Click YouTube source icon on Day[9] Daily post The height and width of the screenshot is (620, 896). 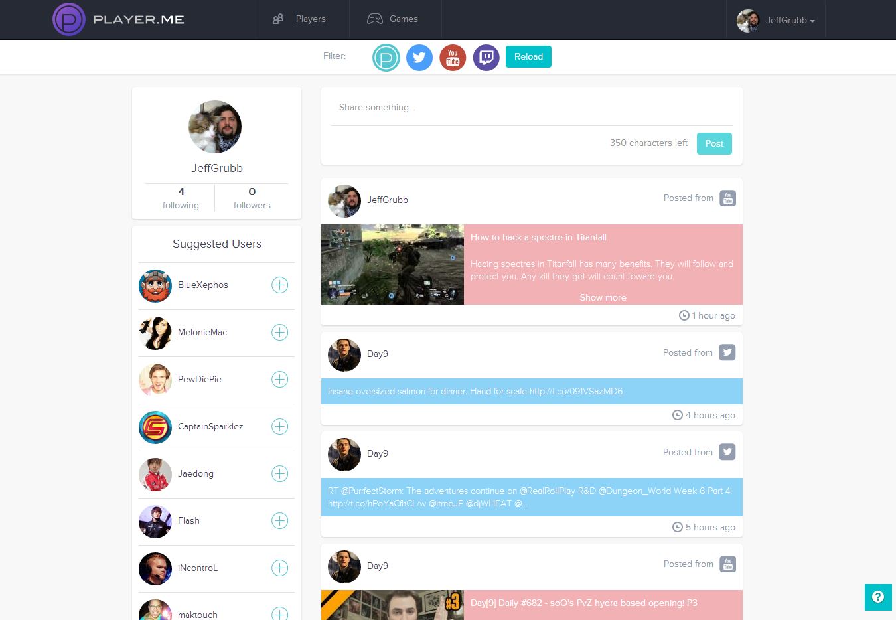728,564
